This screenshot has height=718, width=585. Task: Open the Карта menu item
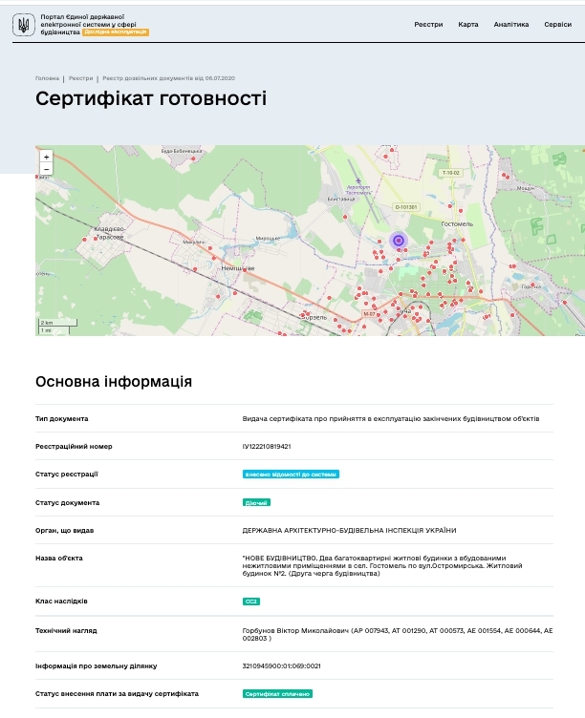[468, 24]
